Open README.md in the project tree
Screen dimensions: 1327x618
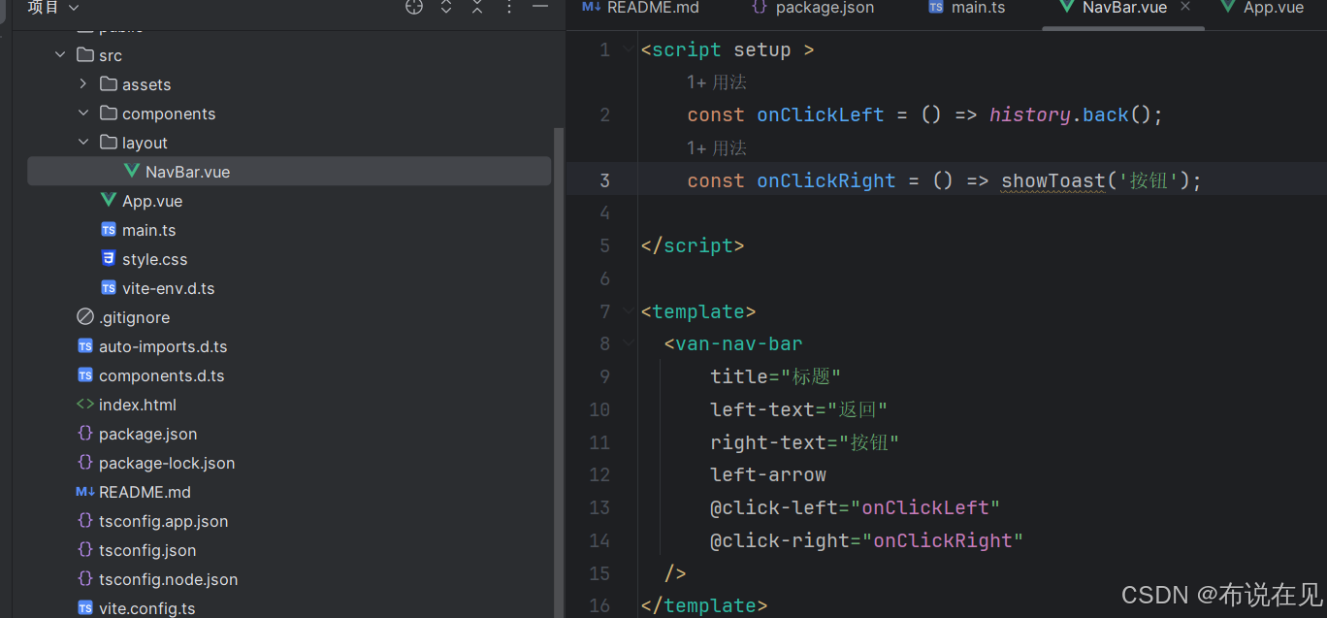coord(145,492)
